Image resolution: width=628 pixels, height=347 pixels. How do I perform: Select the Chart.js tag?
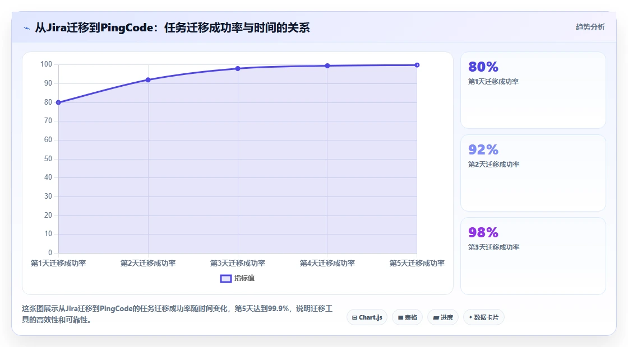click(367, 317)
